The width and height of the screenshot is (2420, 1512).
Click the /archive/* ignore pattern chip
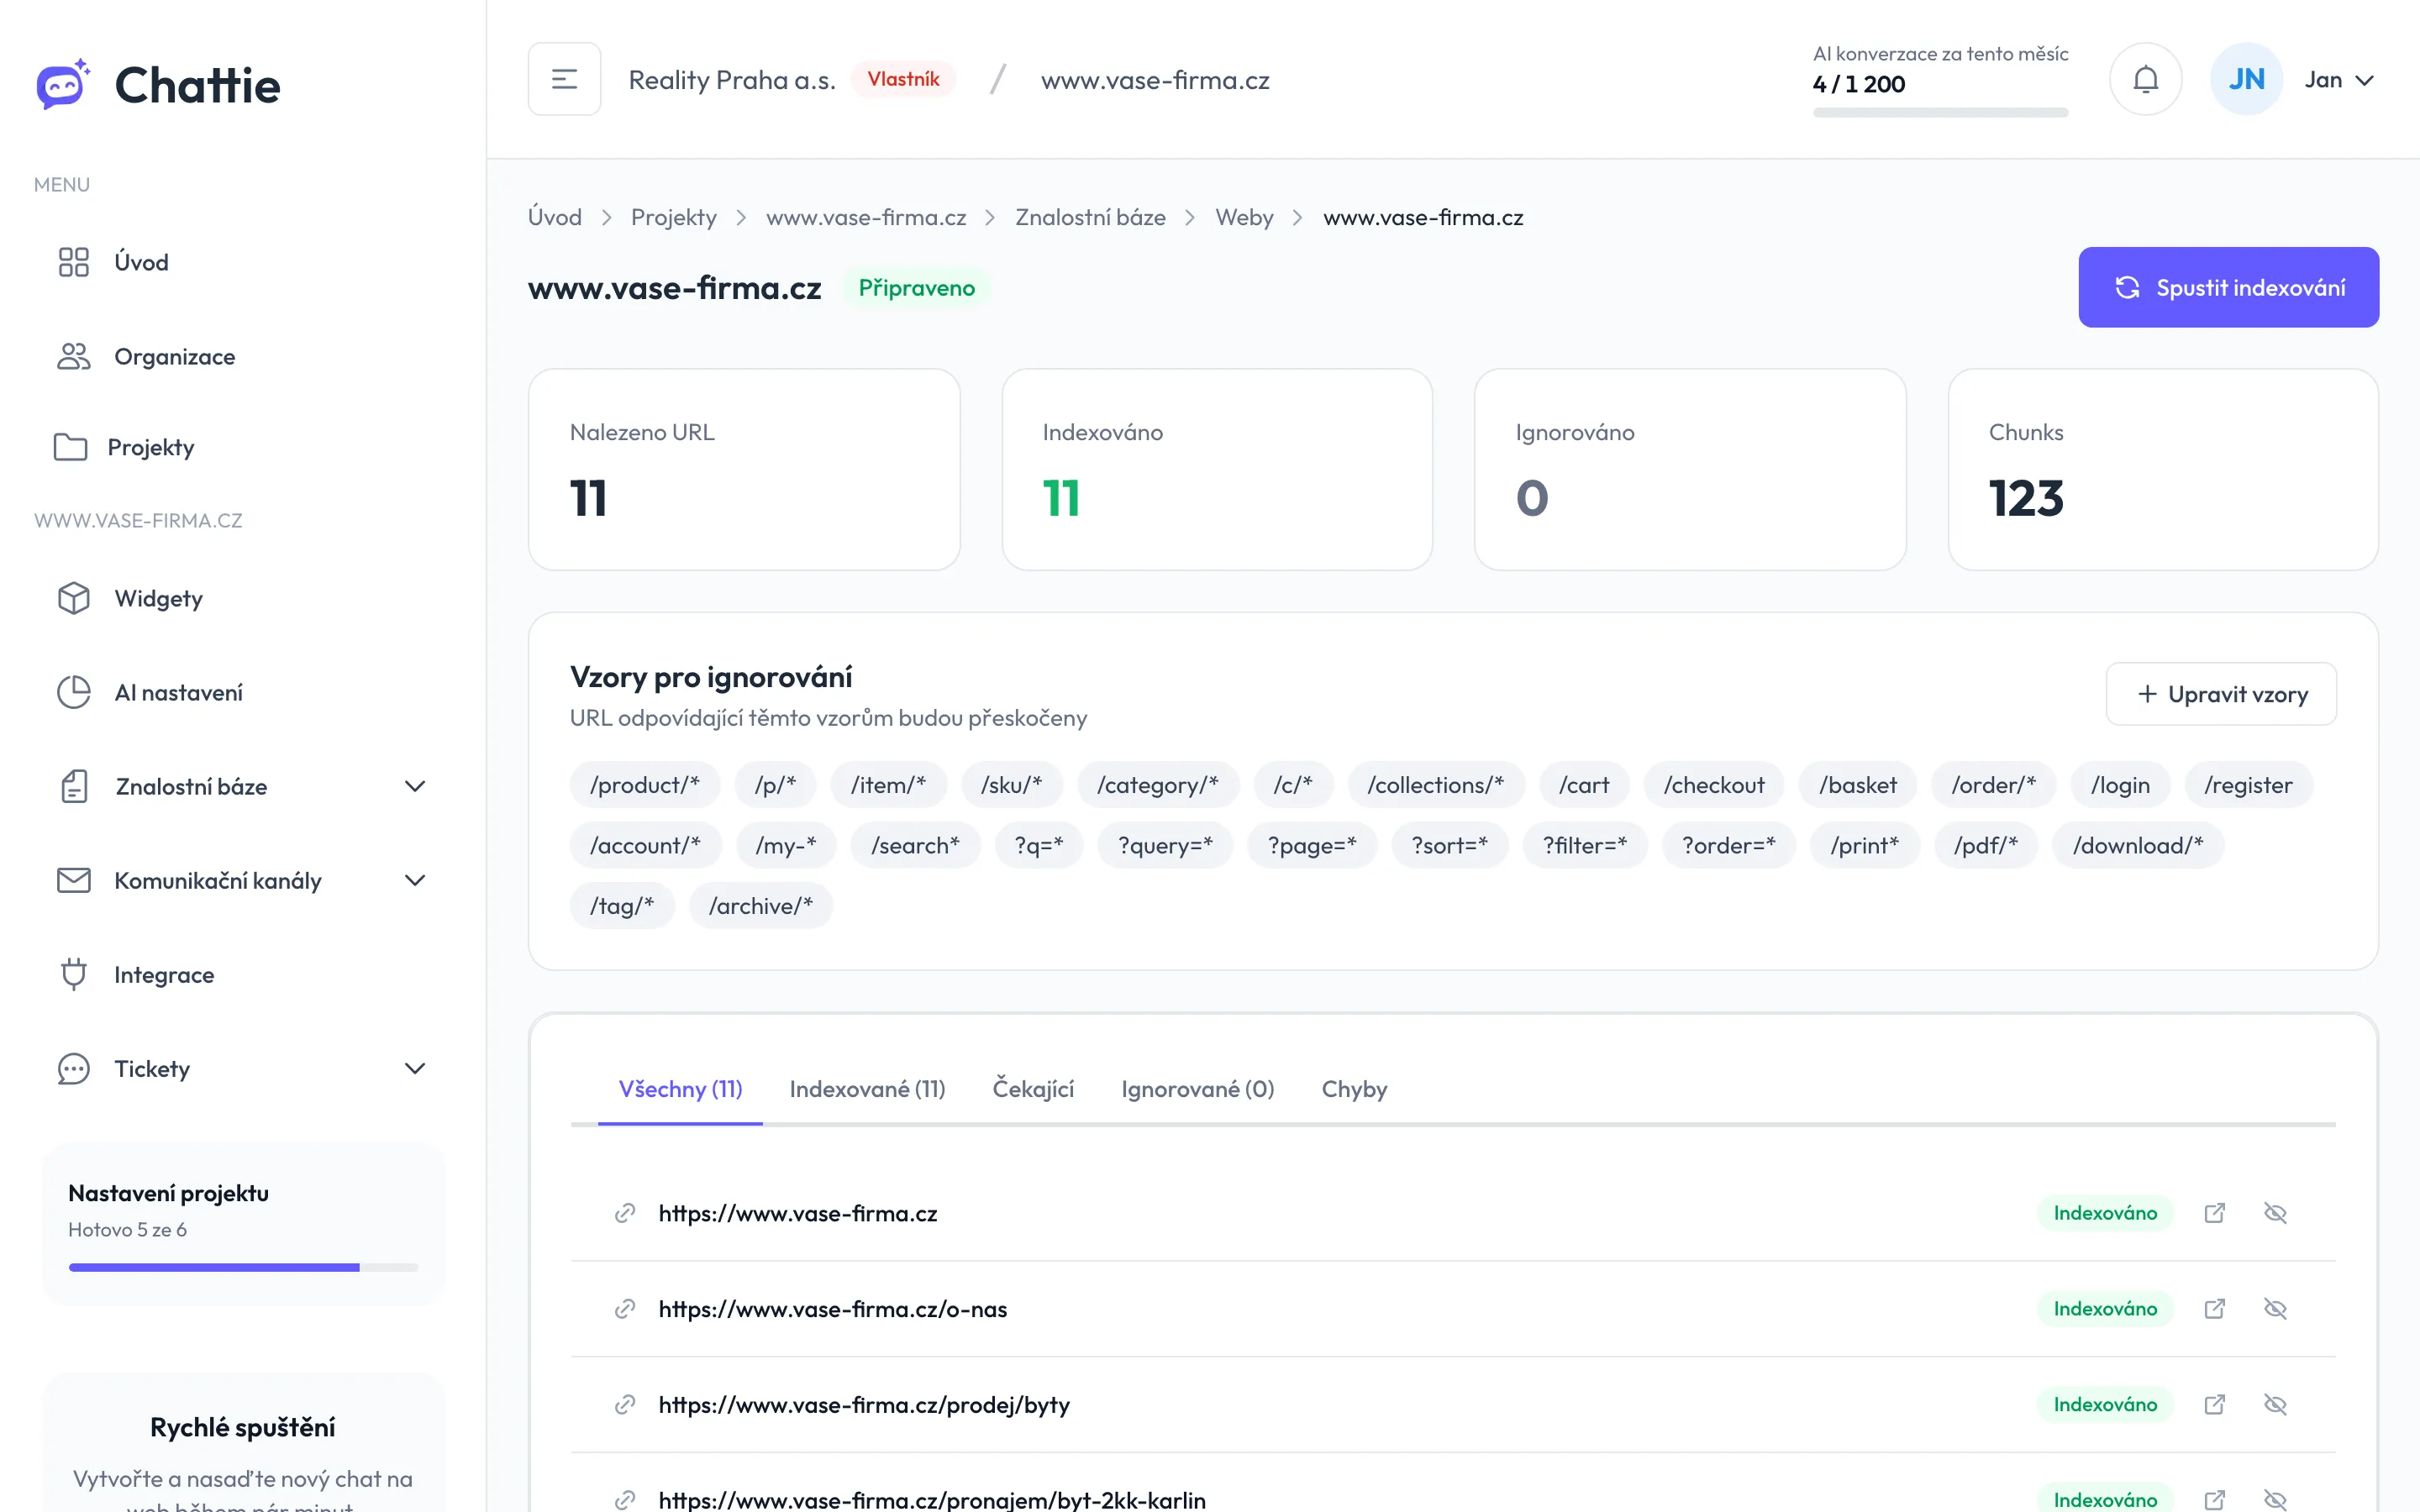pos(761,905)
